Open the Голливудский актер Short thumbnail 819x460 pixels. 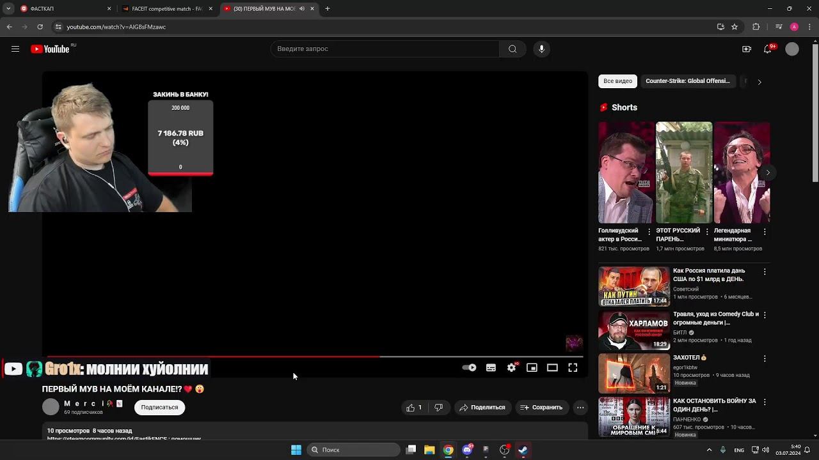click(x=626, y=172)
